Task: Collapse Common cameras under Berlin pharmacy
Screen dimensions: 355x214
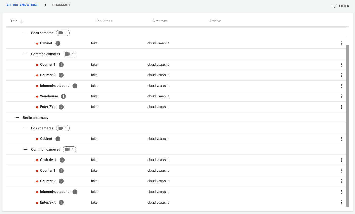Action: click(x=25, y=149)
